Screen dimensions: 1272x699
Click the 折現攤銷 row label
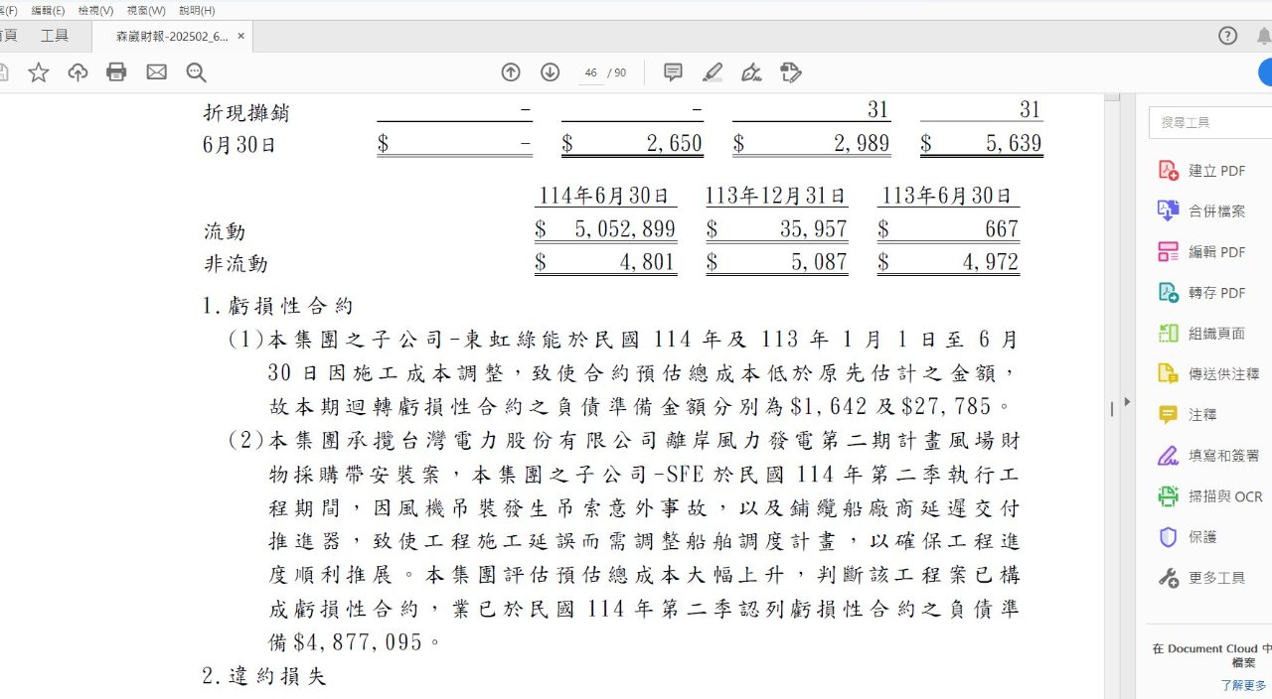click(x=246, y=112)
